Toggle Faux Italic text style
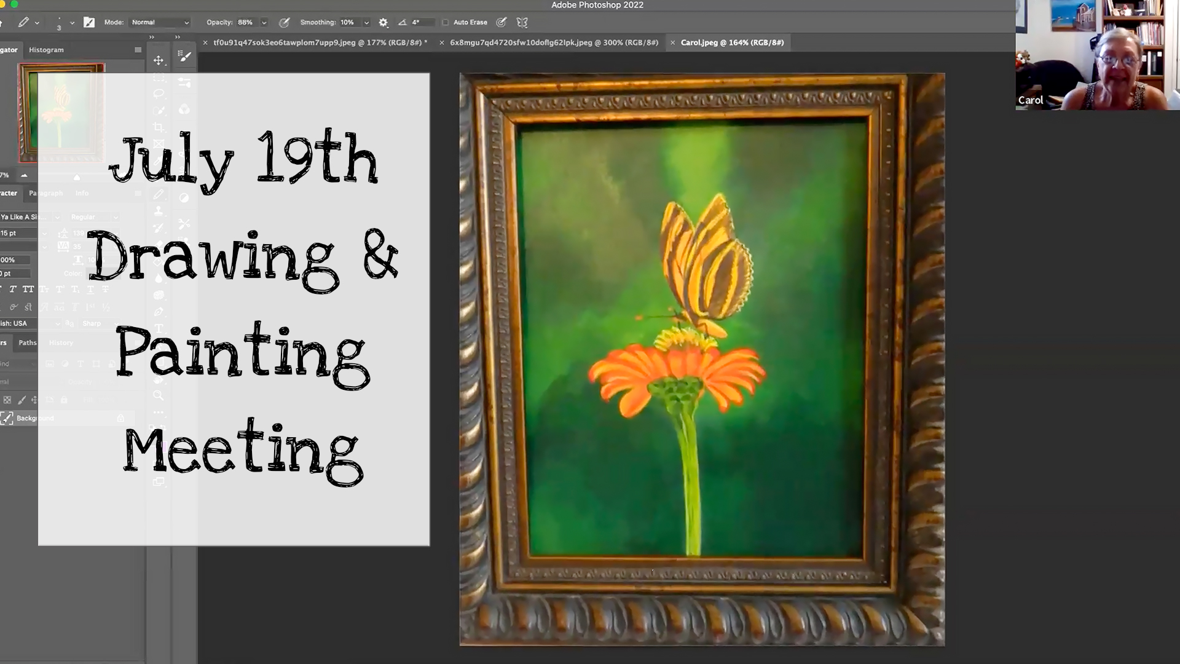Image resolution: width=1180 pixels, height=664 pixels. pos(13,289)
